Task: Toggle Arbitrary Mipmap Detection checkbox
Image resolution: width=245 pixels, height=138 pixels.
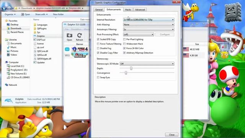Action: click(x=124, y=53)
